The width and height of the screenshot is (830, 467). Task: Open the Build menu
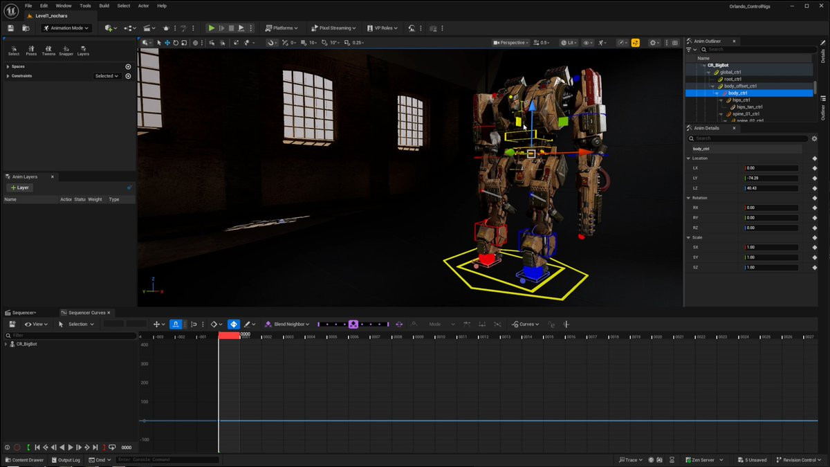tap(104, 6)
